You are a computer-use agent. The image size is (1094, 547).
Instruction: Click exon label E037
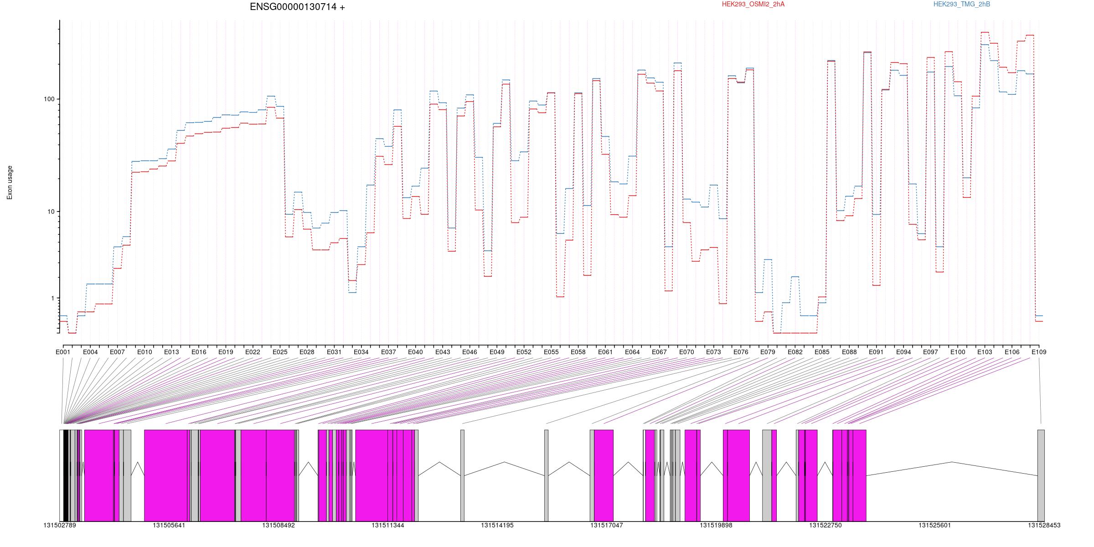pyautogui.click(x=388, y=352)
